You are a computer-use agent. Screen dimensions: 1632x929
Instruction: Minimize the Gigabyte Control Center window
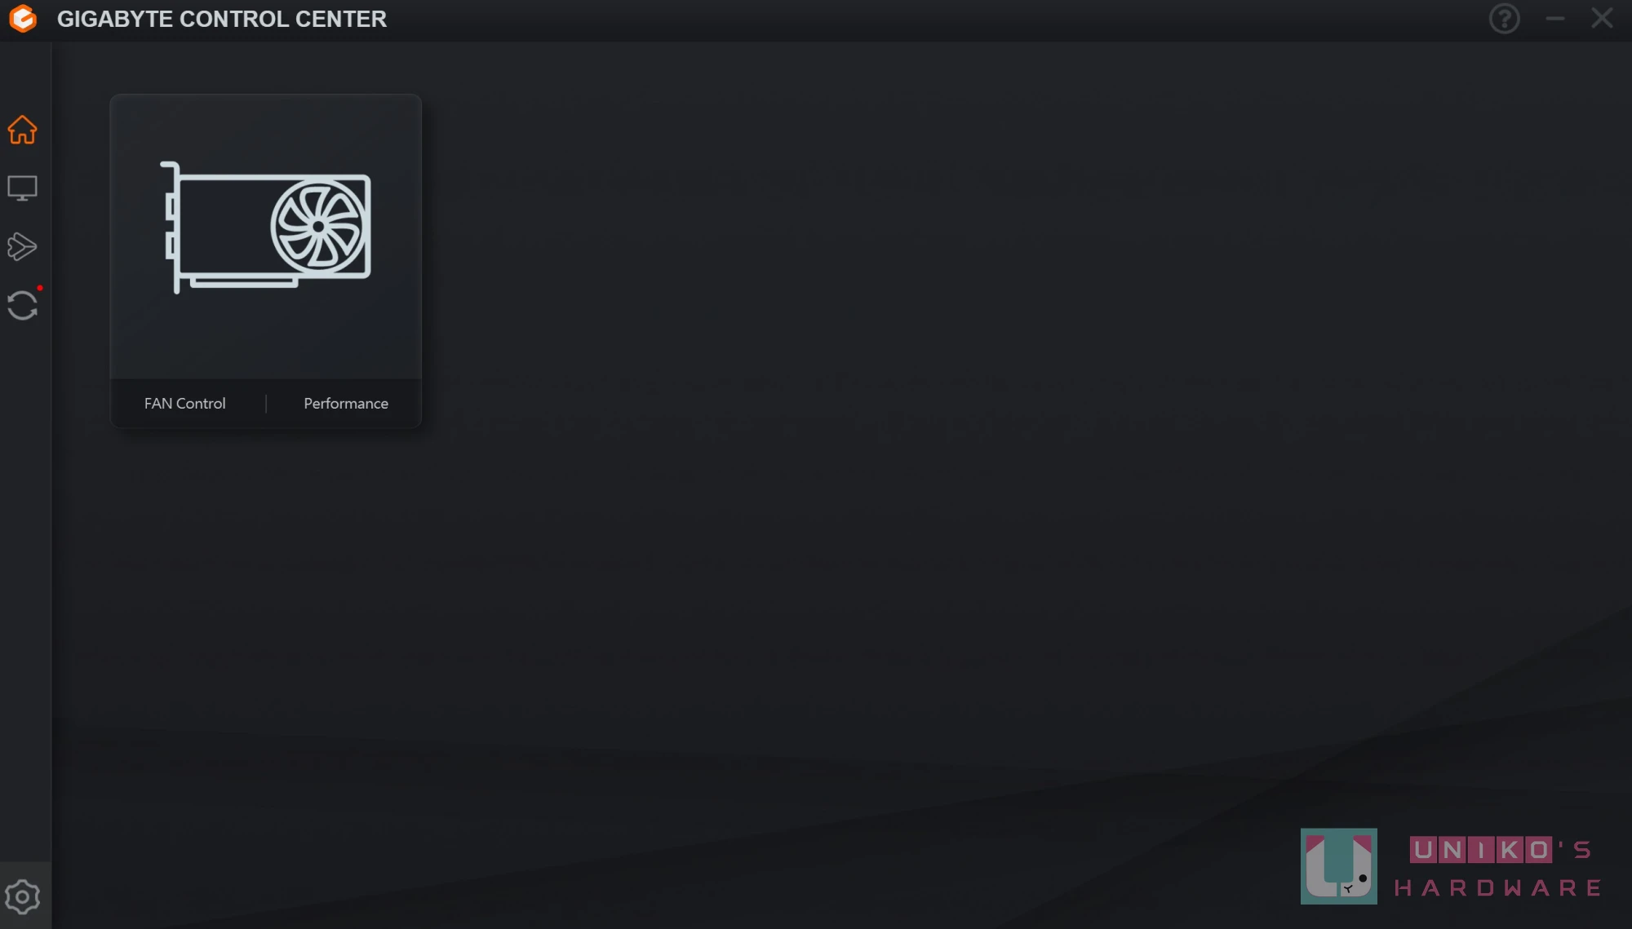(1555, 18)
